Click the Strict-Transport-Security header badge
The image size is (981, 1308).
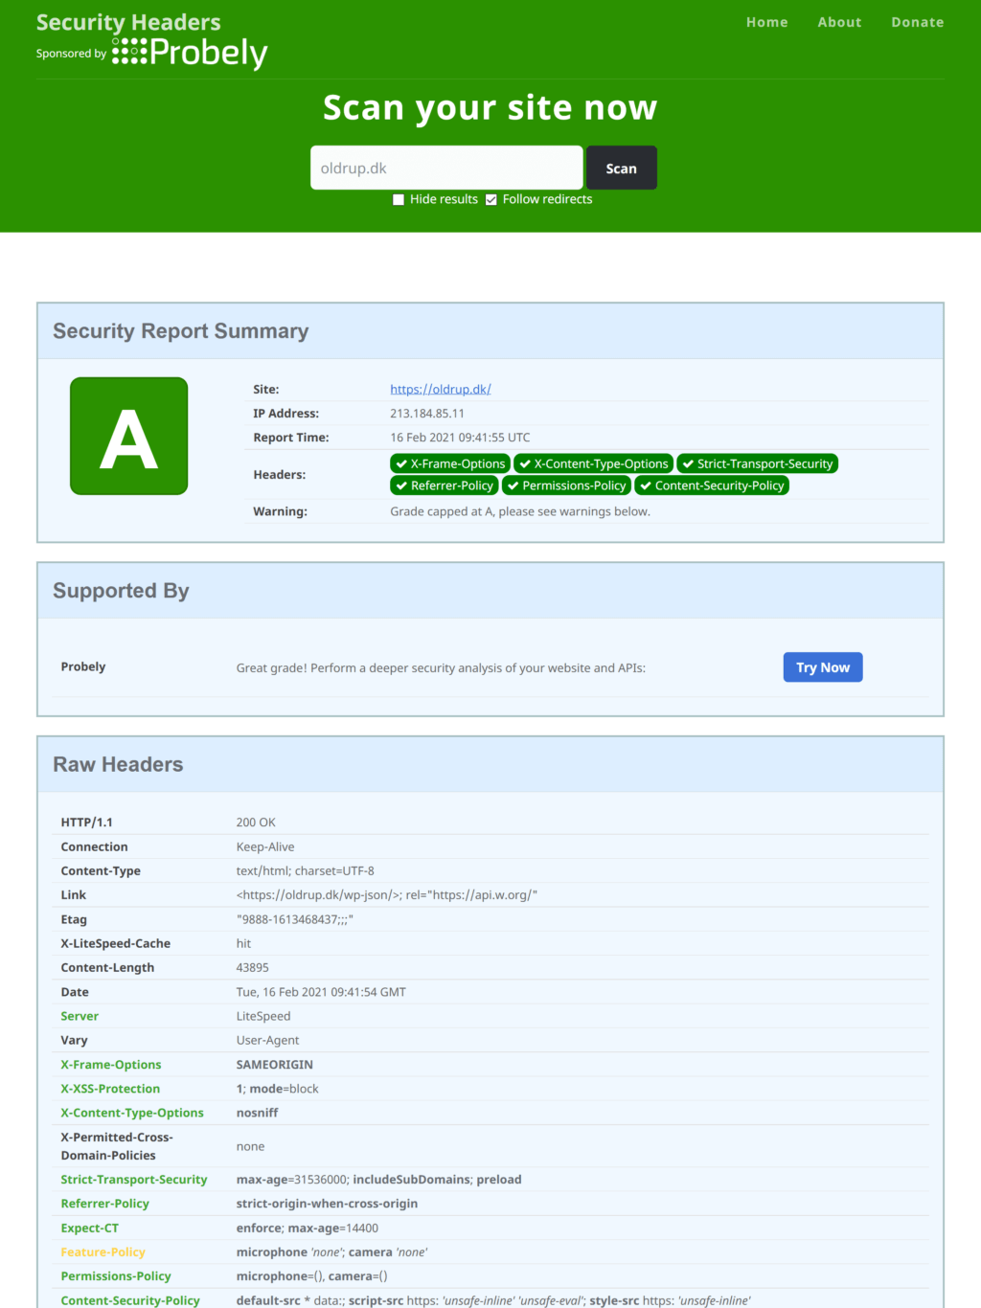(x=758, y=463)
